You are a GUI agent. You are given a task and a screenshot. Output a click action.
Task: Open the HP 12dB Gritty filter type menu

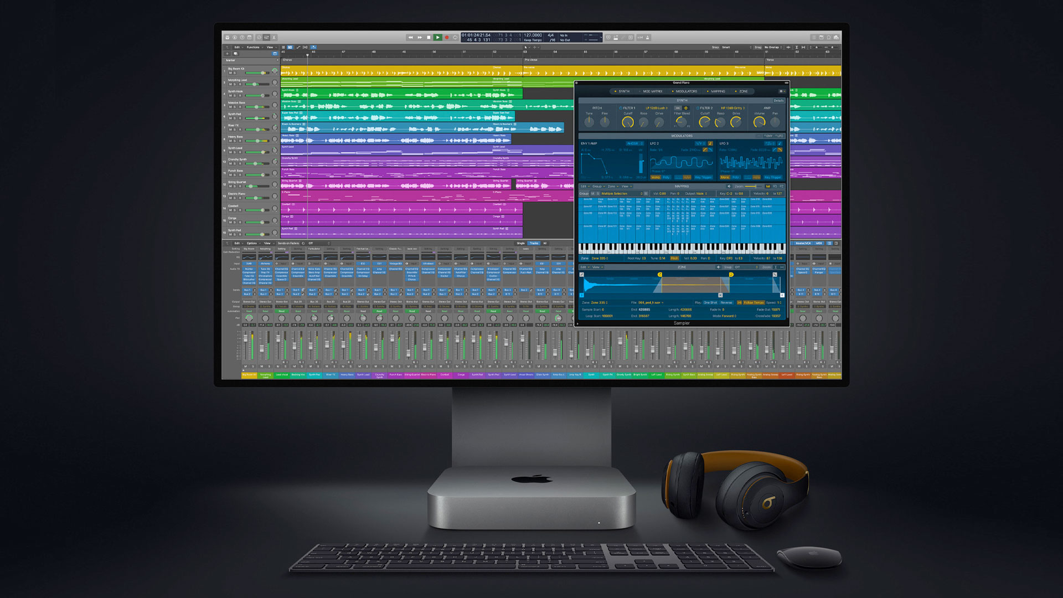[732, 108]
